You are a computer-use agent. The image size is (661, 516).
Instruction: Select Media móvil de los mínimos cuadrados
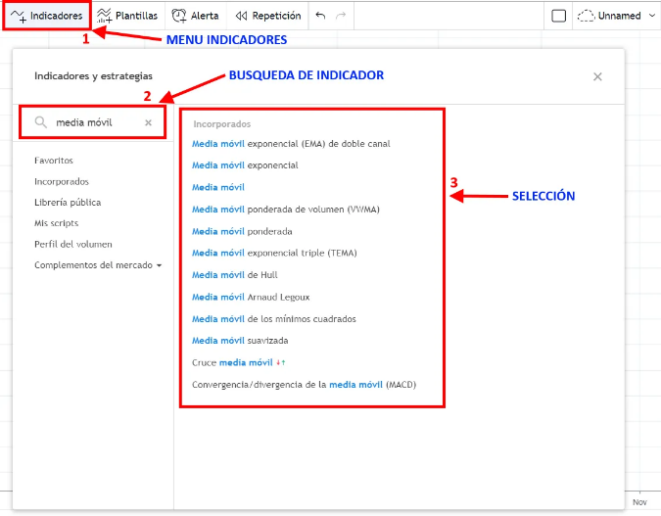pyautogui.click(x=273, y=319)
